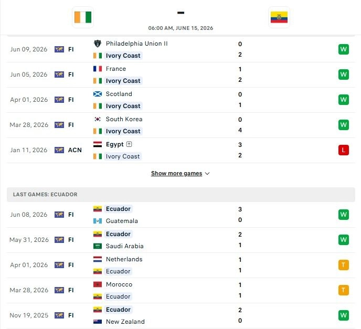361x329 pixels.
Task: Click the France flag icon
Action: [98, 69]
